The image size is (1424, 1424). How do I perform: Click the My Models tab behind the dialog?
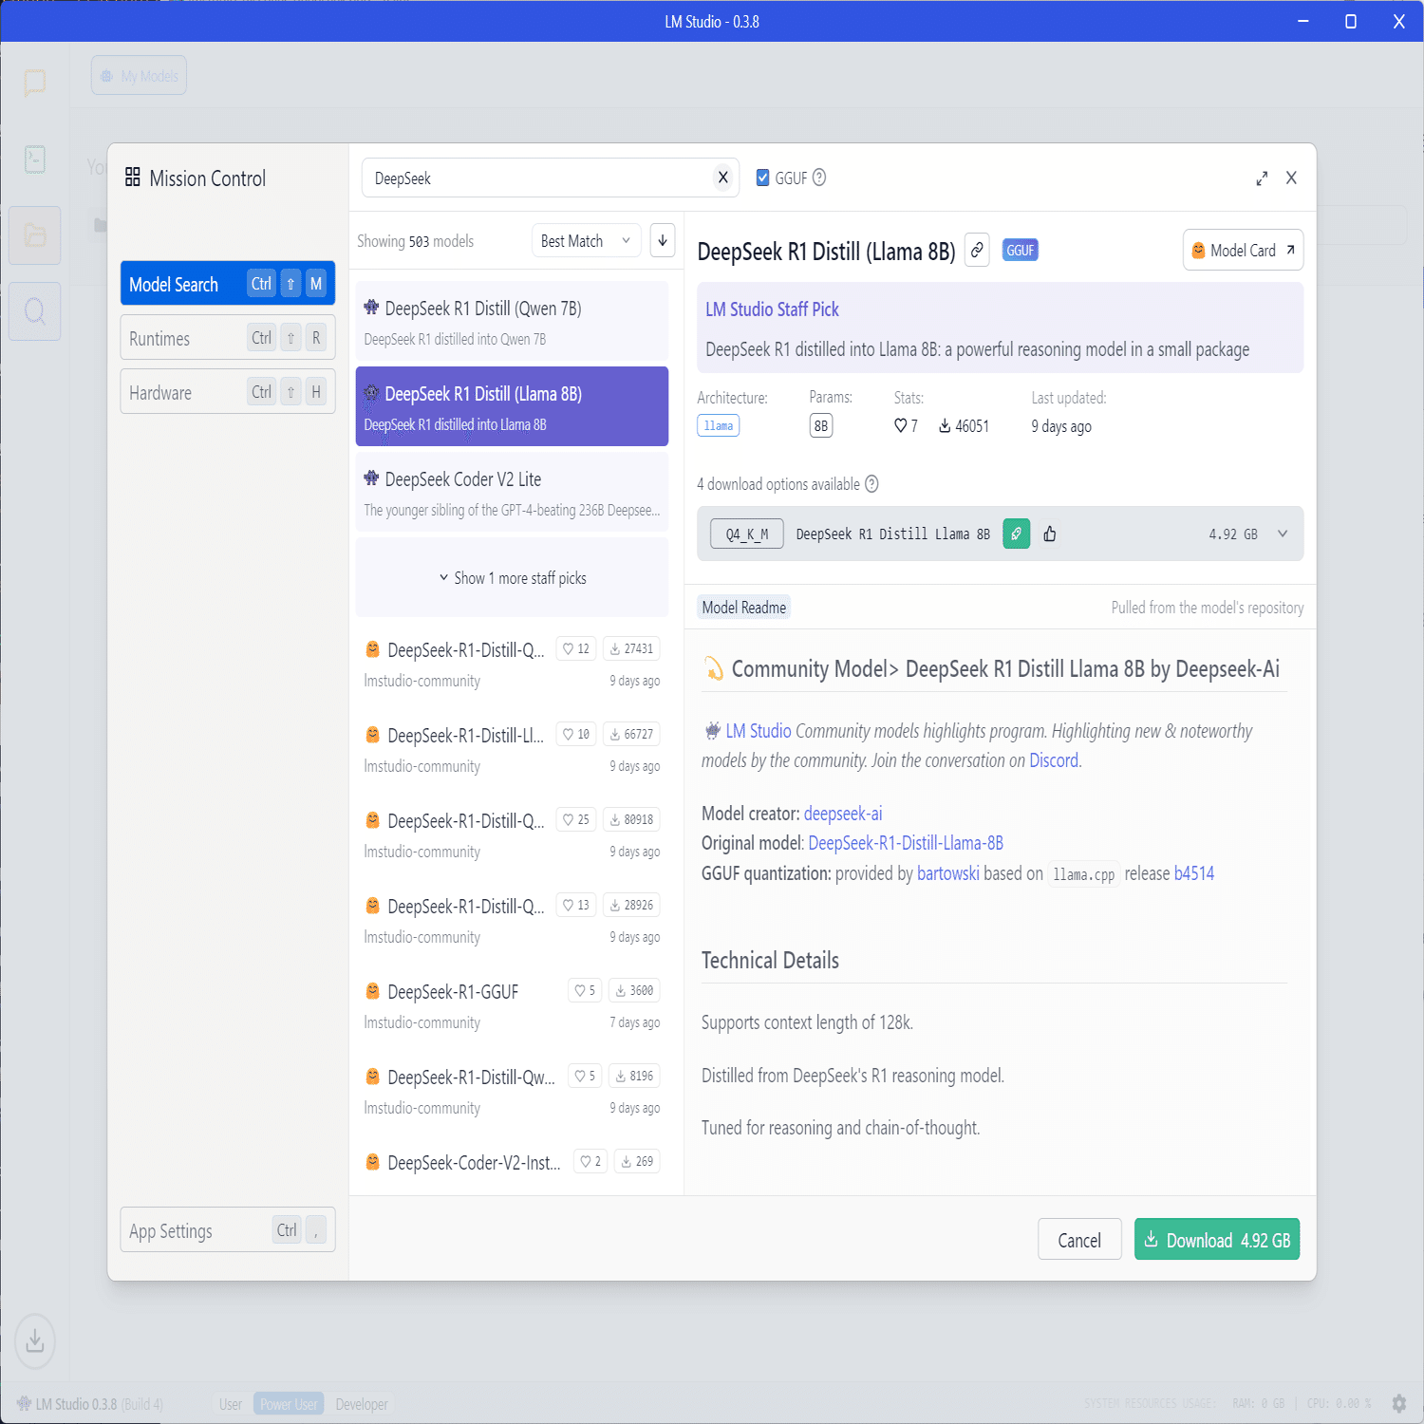click(139, 76)
